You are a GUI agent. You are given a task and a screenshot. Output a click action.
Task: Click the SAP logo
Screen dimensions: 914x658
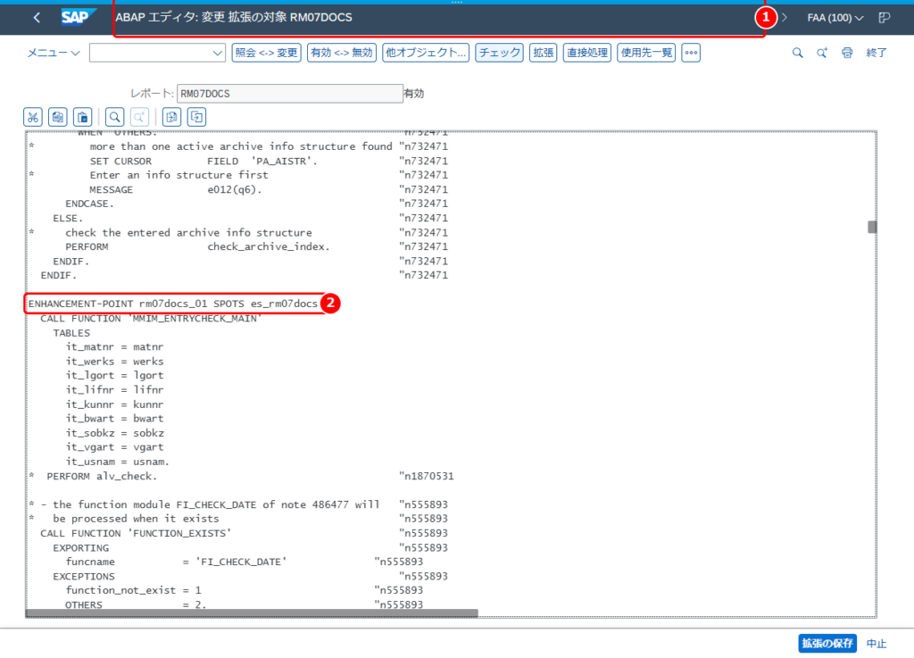pos(78,18)
